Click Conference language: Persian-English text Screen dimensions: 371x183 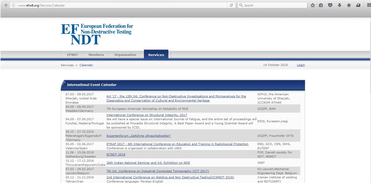coord(135,181)
